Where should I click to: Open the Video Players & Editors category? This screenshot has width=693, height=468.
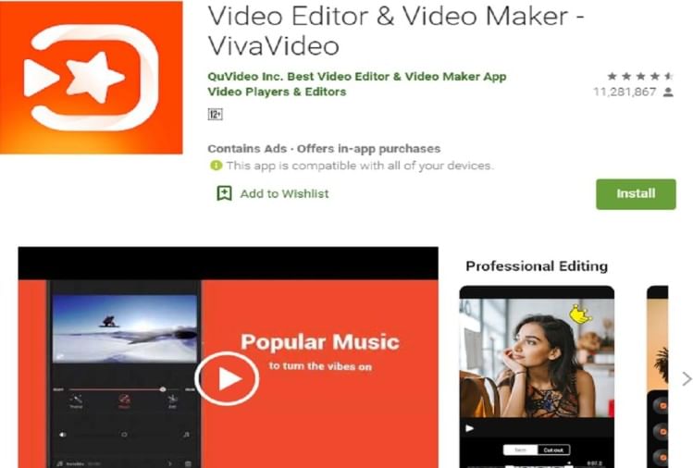point(277,92)
